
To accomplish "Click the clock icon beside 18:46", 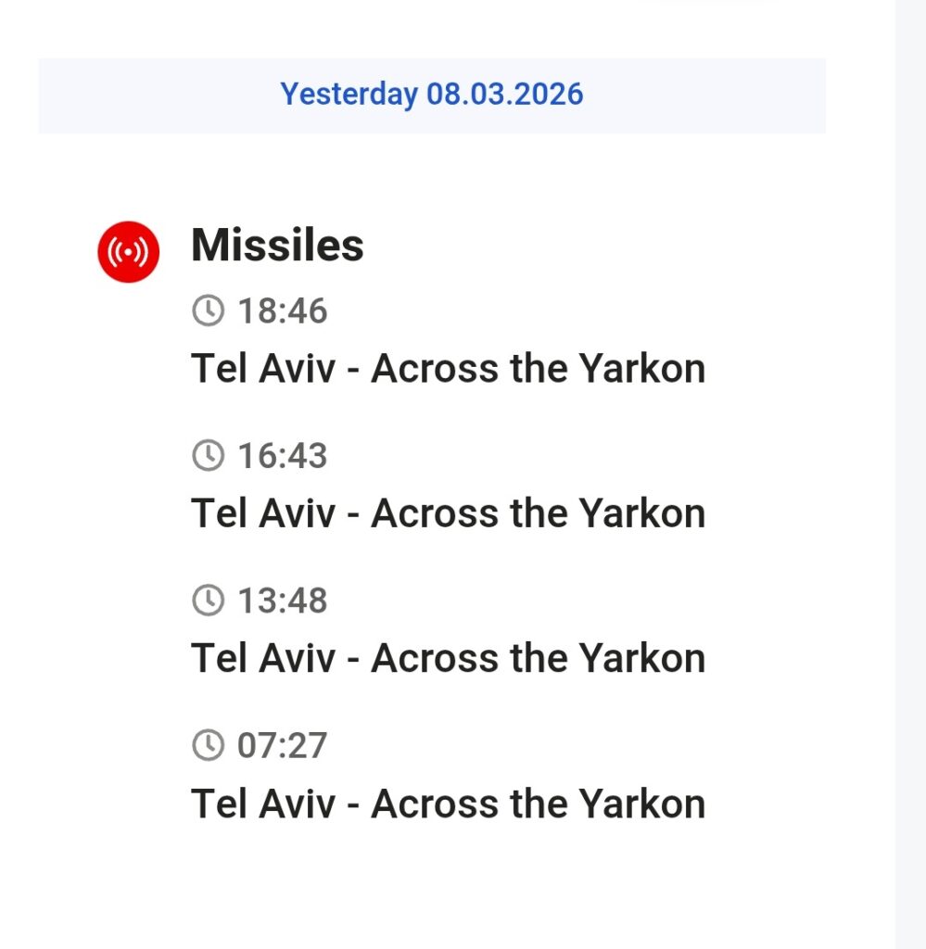I will coord(208,310).
